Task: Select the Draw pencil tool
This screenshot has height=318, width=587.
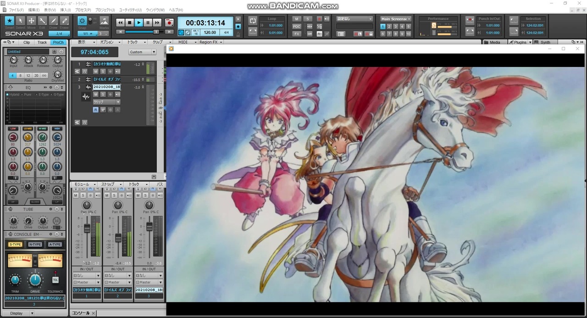Action: 53,21
